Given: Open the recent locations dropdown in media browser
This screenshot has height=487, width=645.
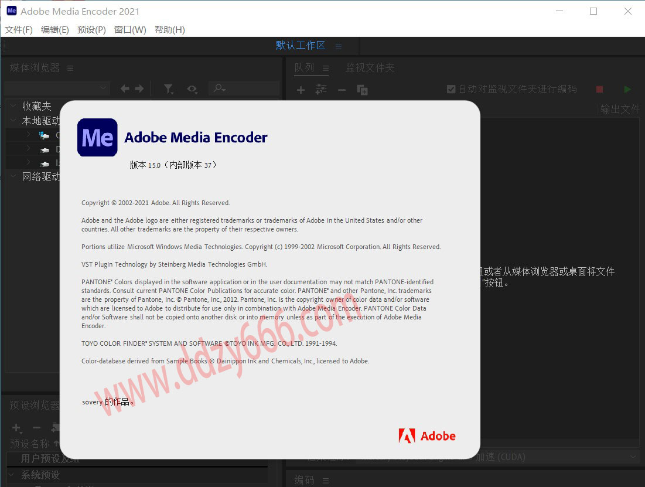Looking at the screenshot, I should (57, 88).
